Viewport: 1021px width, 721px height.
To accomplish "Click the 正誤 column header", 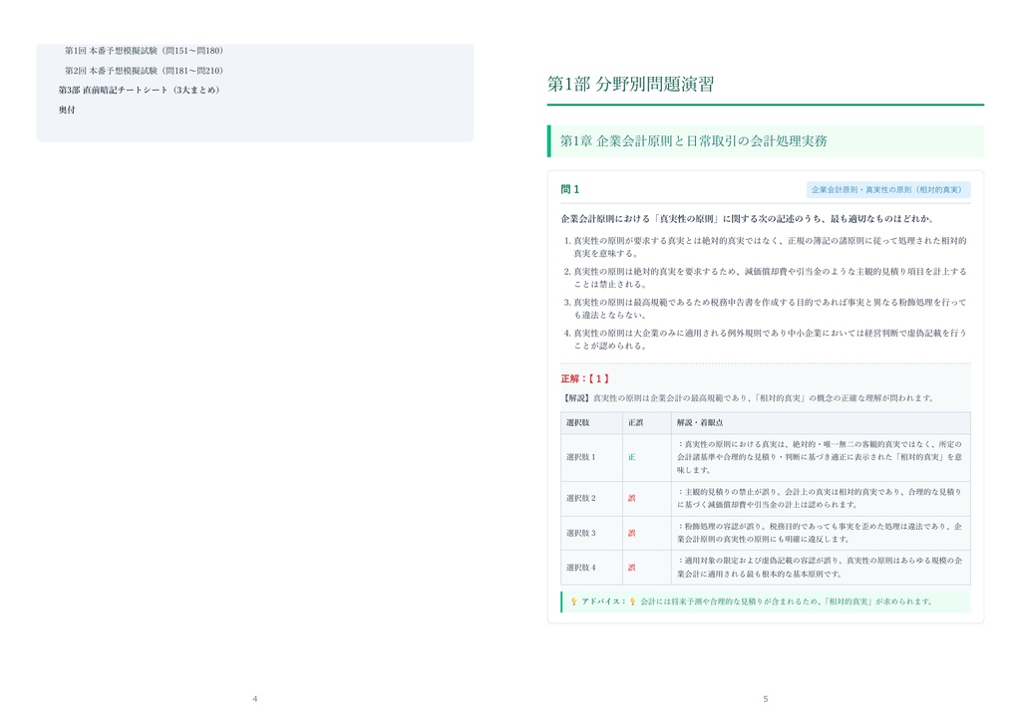I will 646,422.
